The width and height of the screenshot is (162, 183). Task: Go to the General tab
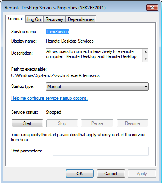click(15, 19)
